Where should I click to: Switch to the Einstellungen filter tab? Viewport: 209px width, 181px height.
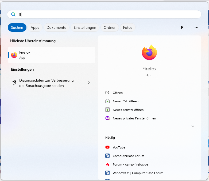tap(85, 27)
